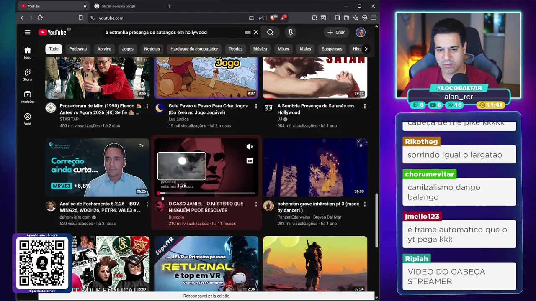Select the Música filter chip

pyautogui.click(x=260, y=49)
